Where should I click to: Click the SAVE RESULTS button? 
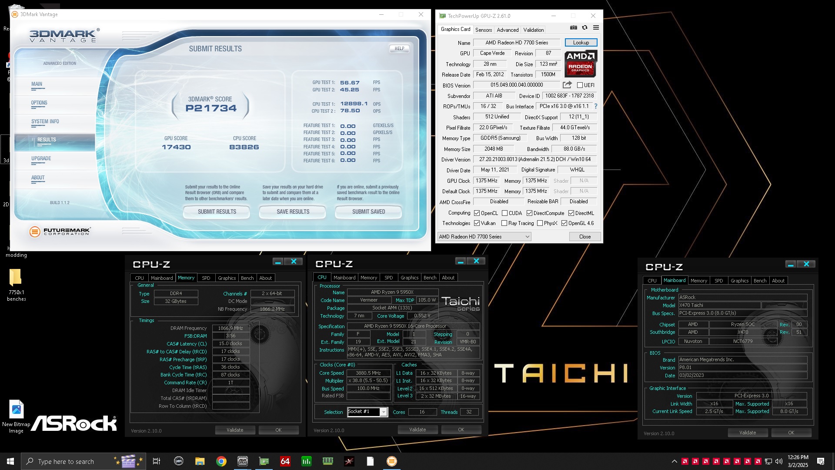point(293,211)
